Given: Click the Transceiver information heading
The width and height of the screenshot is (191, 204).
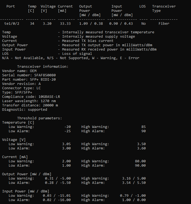Looking at the screenshot, I should pos(43,66).
